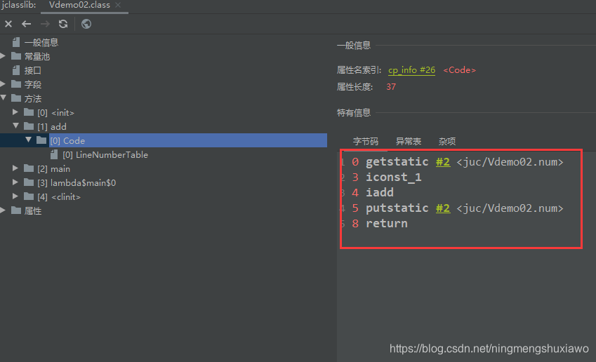Click the 属性名索引 label
This screenshot has height=362, width=596.
pyautogui.click(x=359, y=70)
